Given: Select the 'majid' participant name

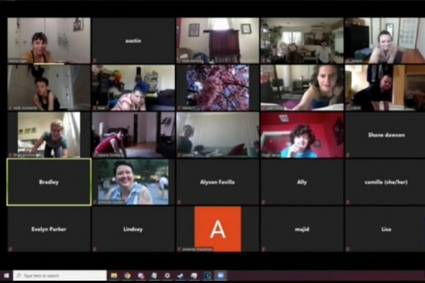Looking at the screenshot, I should coord(302,229).
